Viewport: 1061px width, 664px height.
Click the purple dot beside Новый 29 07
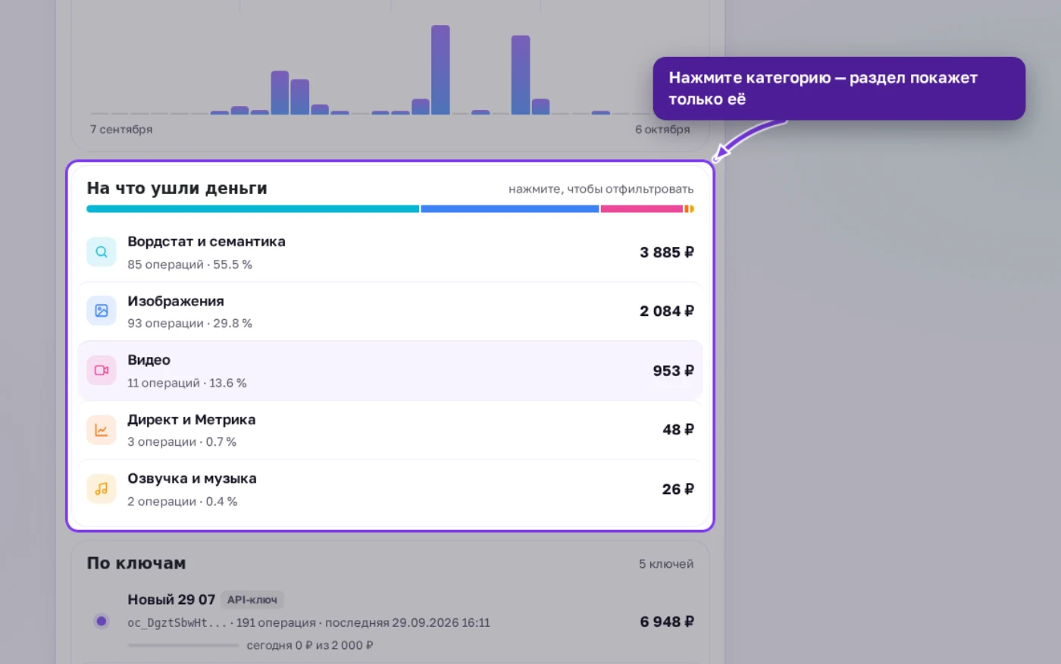tap(102, 622)
